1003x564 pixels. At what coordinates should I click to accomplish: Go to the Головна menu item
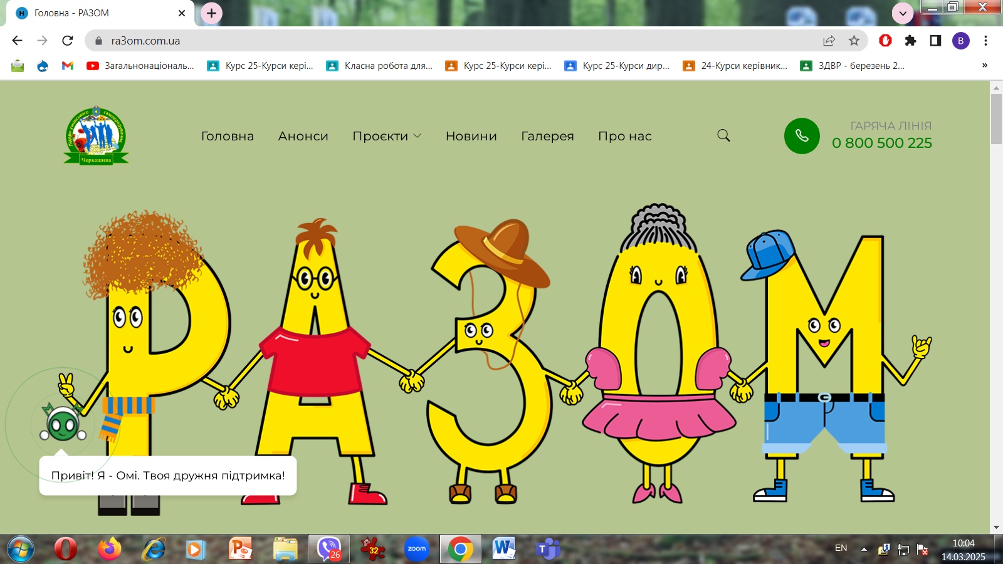(x=228, y=136)
